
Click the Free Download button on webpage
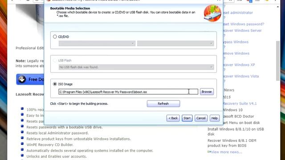(x=30, y=79)
